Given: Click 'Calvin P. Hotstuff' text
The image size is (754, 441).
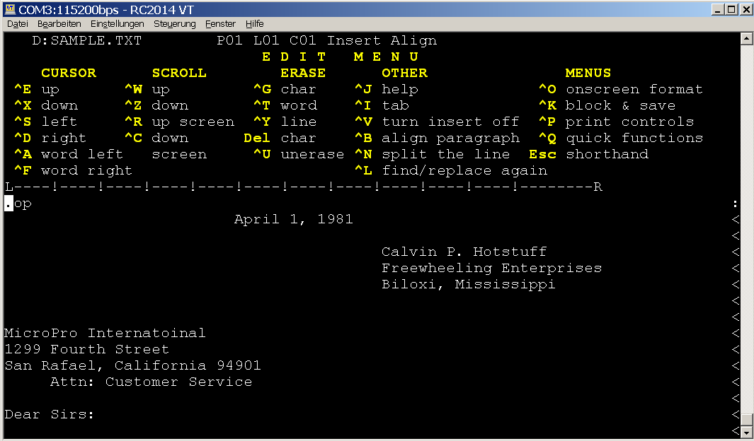Looking at the screenshot, I should [x=464, y=252].
